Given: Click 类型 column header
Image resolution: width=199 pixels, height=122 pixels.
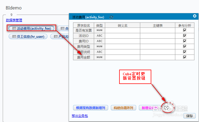Looking at the screenshot, I should 100,25.
